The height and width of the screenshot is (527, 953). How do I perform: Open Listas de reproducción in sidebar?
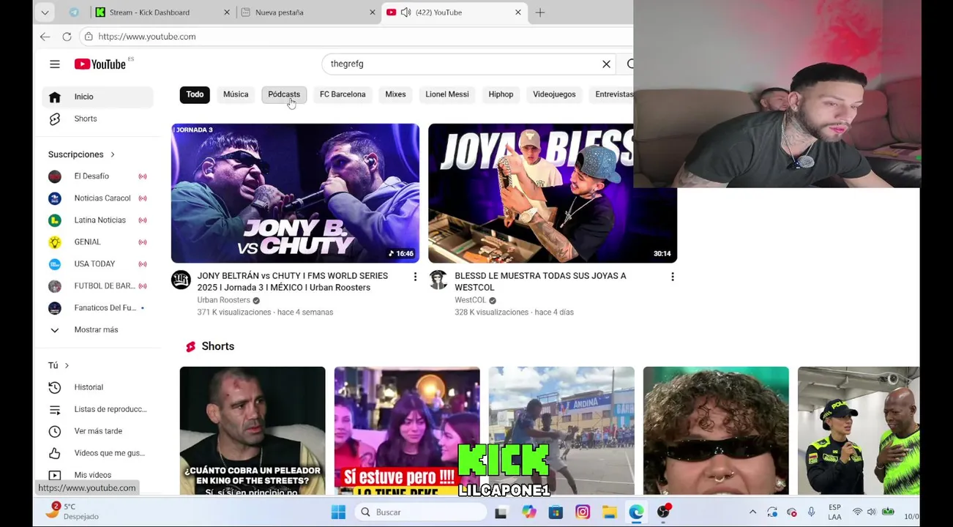99,409
